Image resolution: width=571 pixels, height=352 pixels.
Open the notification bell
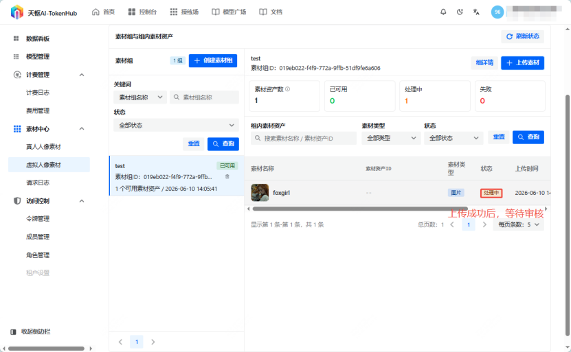tap(443, 12)
